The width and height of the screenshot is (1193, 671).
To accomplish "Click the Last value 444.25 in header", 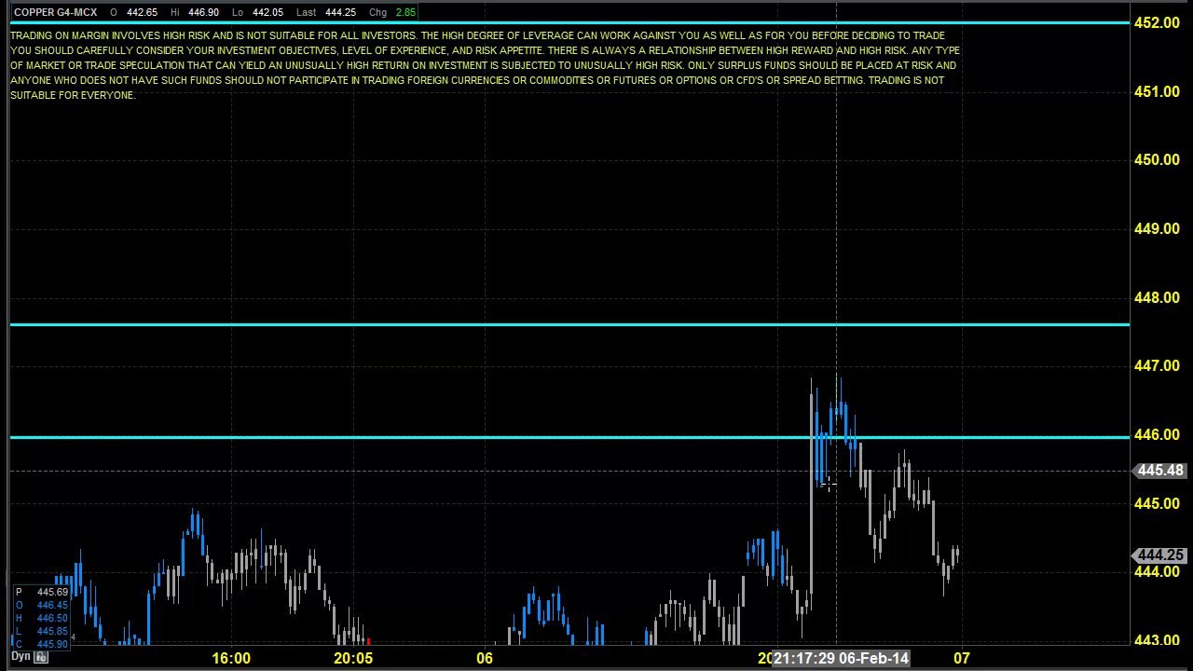I will pos(340,12).
